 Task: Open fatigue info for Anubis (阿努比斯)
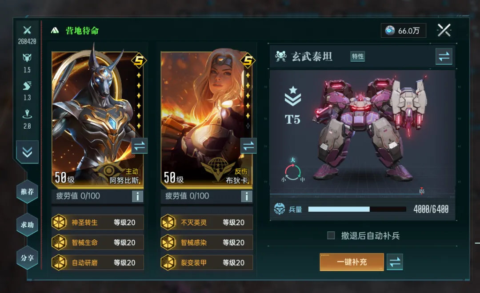coord(137,196)
